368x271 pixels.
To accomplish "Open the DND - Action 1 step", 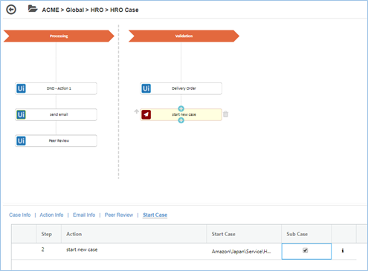I will tap(56, 88).
